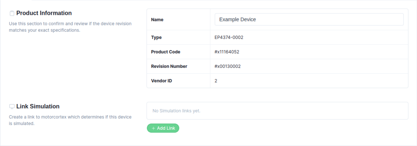This screenshot has height=146, width=417.
Task: Select the Revision Number value #x00130002
Action: coord(228,66)
